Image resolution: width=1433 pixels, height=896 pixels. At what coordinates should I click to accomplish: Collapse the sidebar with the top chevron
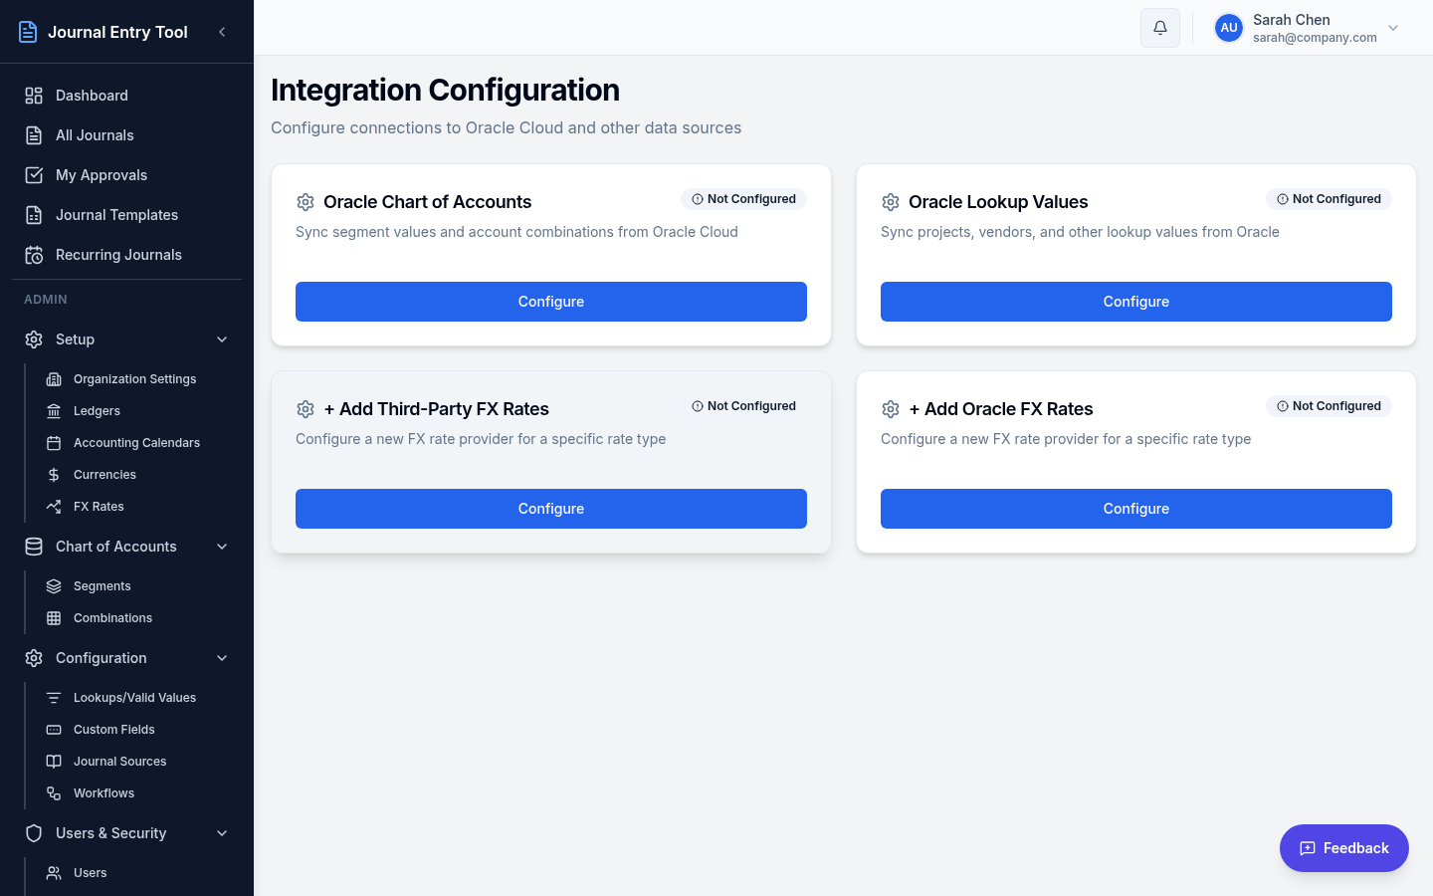(222, 31)
